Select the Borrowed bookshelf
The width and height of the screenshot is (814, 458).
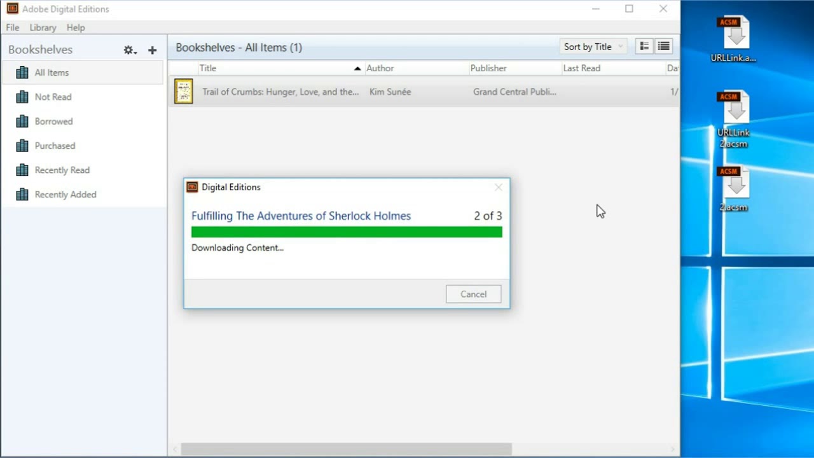coord(83,121)
